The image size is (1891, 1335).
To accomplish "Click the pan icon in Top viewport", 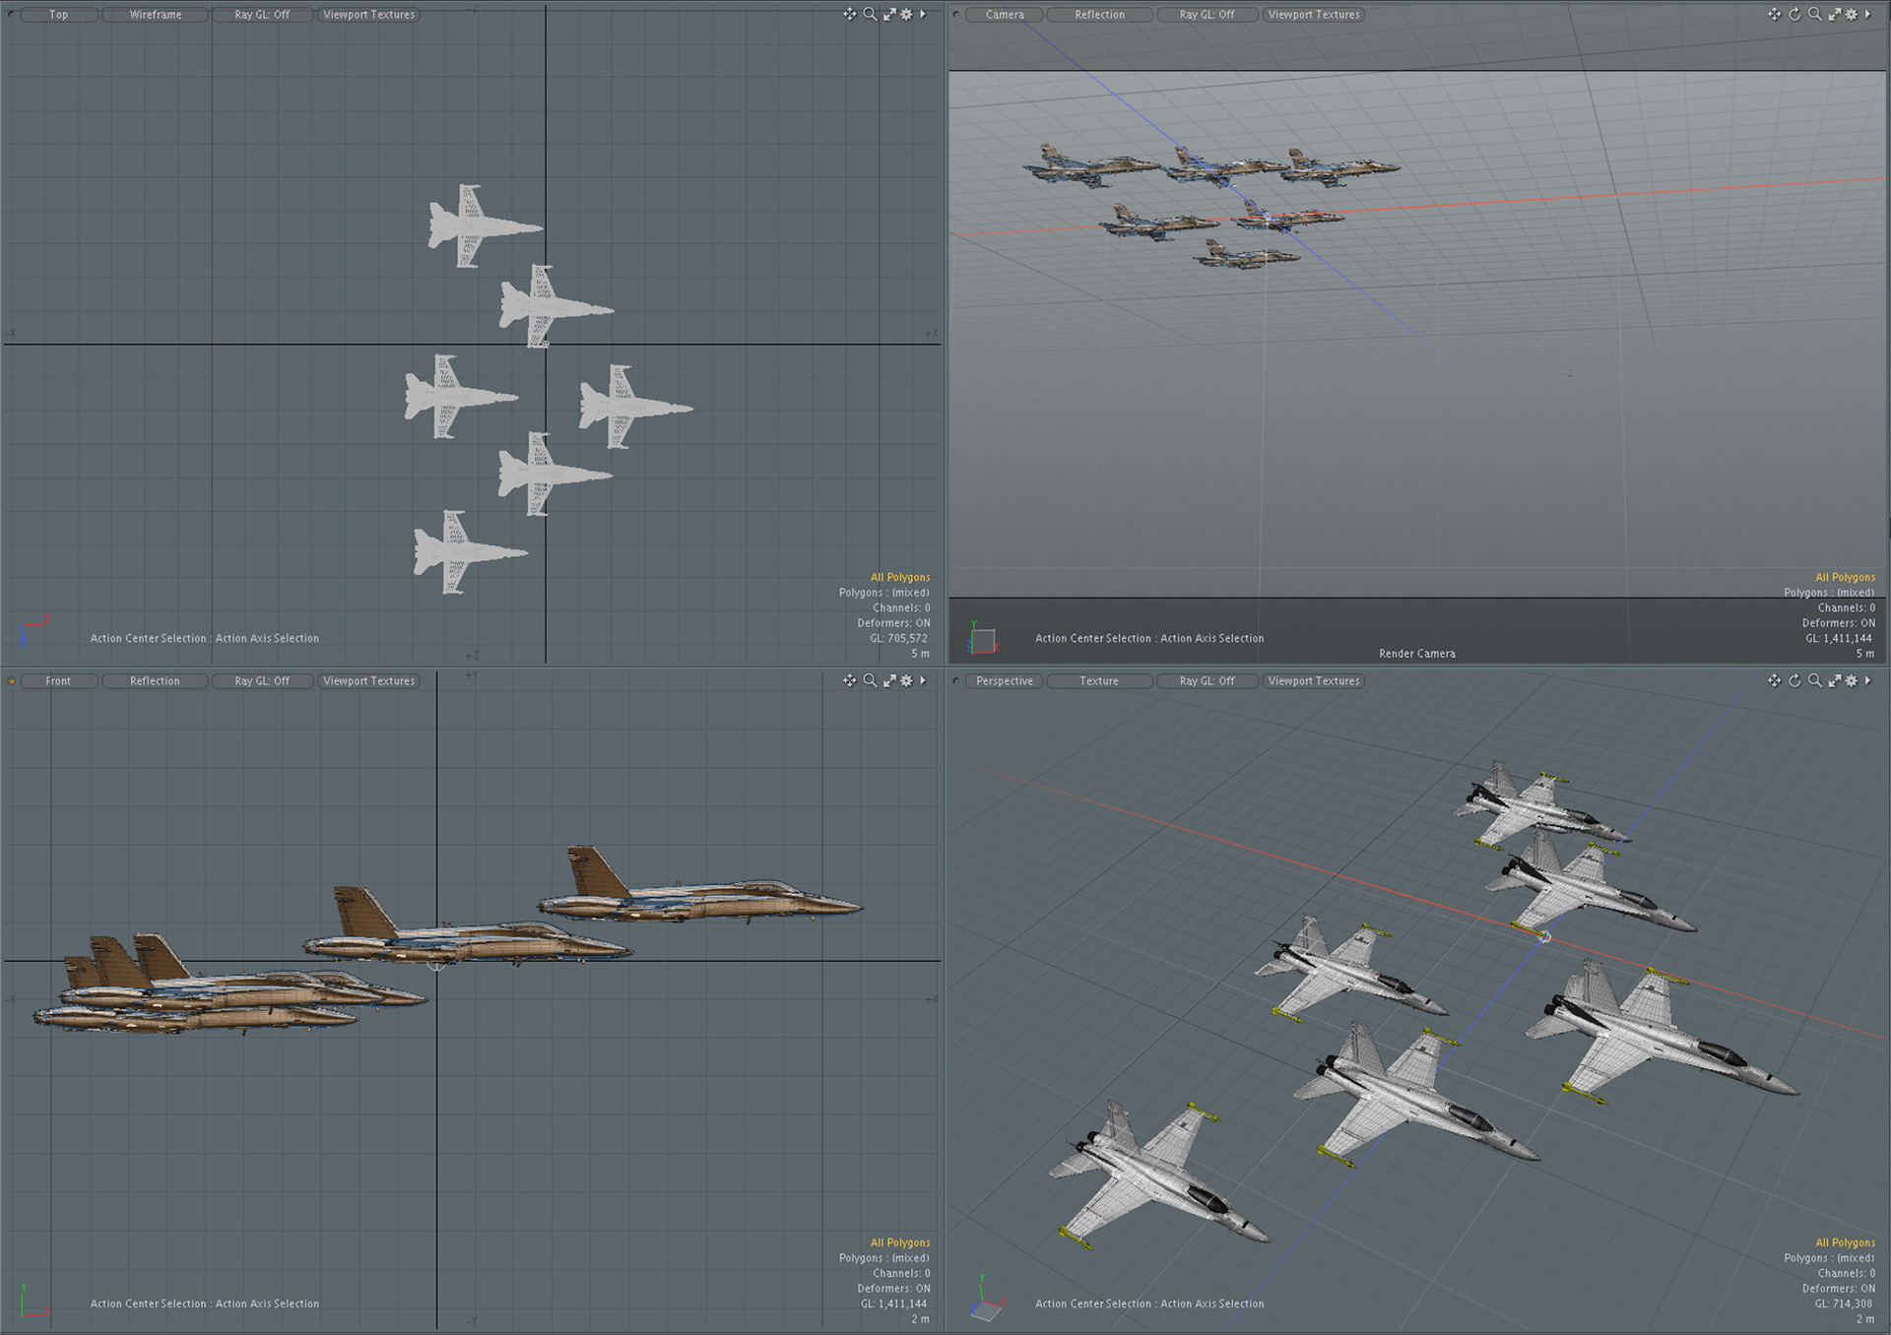I will point(849,14).
